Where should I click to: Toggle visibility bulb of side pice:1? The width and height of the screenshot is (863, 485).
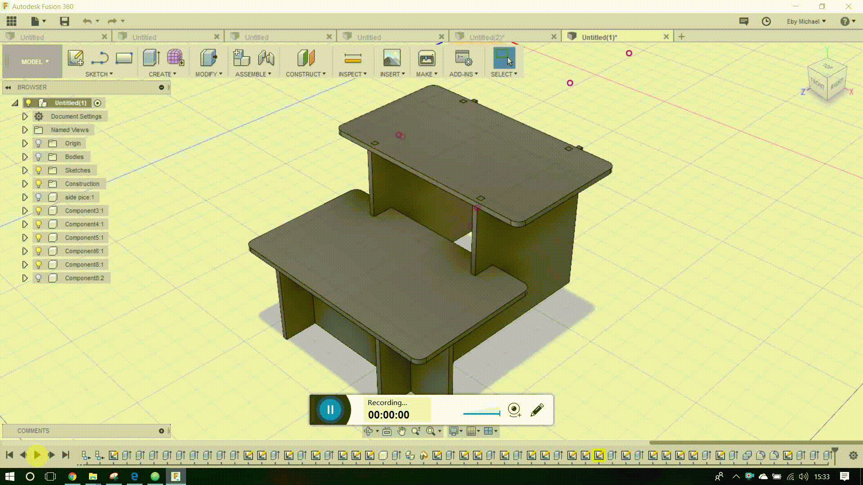pos(39,197)
